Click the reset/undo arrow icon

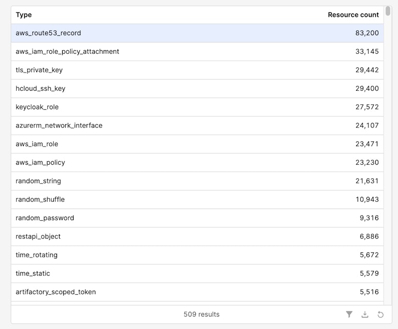380,314
